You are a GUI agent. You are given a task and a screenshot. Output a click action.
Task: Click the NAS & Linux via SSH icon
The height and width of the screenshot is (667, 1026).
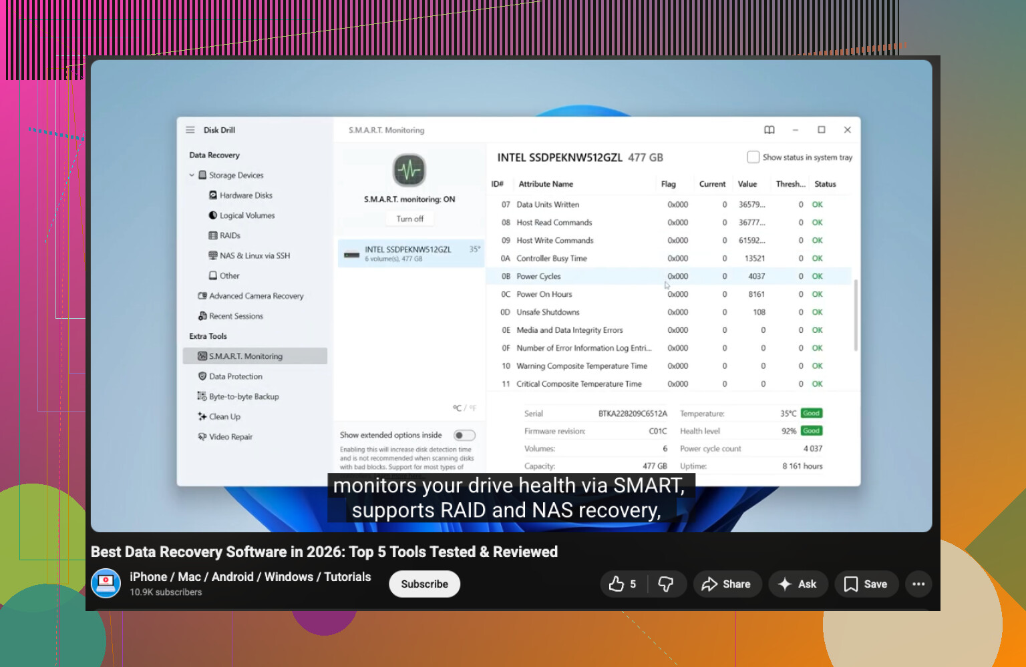point(213,255)
